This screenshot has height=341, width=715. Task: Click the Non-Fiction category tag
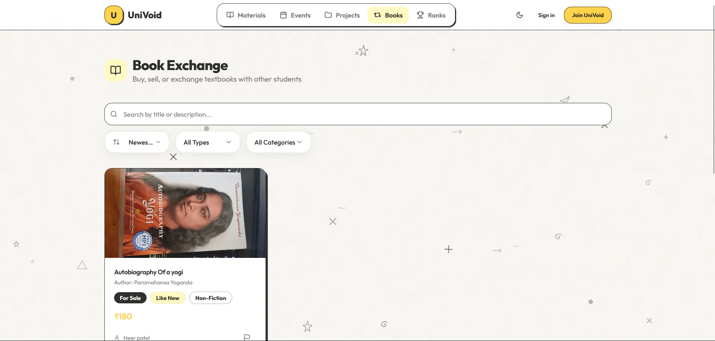click(211, 298)
